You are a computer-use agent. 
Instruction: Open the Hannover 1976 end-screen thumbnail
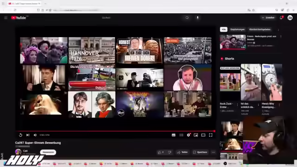[92, 51]
